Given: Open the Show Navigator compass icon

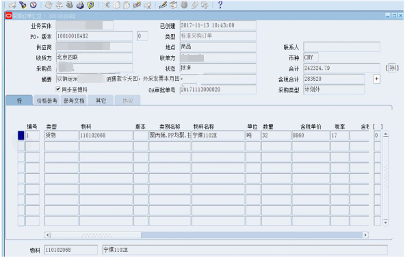Looking at the screenshot, I should (x=33, y=5).
